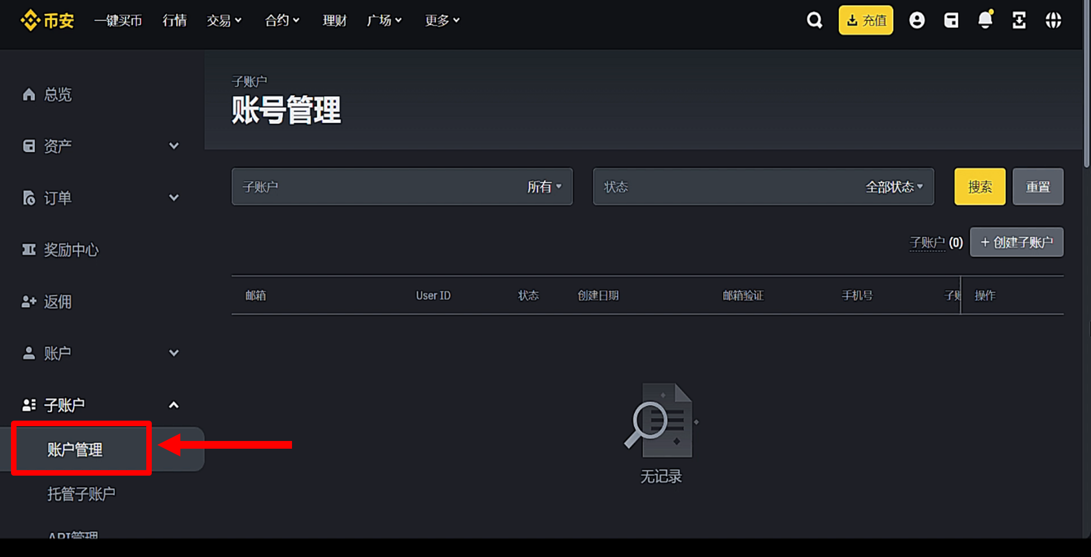Open the wallet icon in the header

tap(951, 20)
